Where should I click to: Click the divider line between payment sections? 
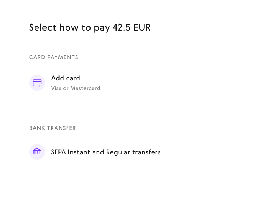128,111
